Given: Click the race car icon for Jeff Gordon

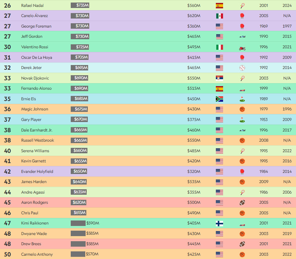Looking at the screenshot, I should point(242,37).
